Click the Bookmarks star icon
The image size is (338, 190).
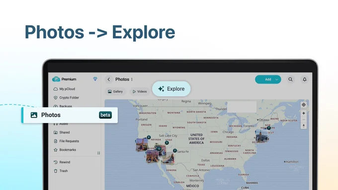(x=55, y=149)
